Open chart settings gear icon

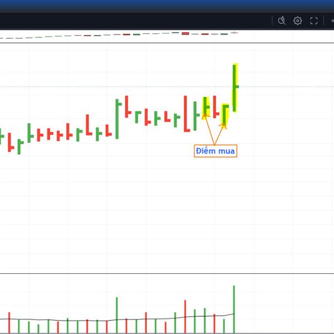coord(298,21)
